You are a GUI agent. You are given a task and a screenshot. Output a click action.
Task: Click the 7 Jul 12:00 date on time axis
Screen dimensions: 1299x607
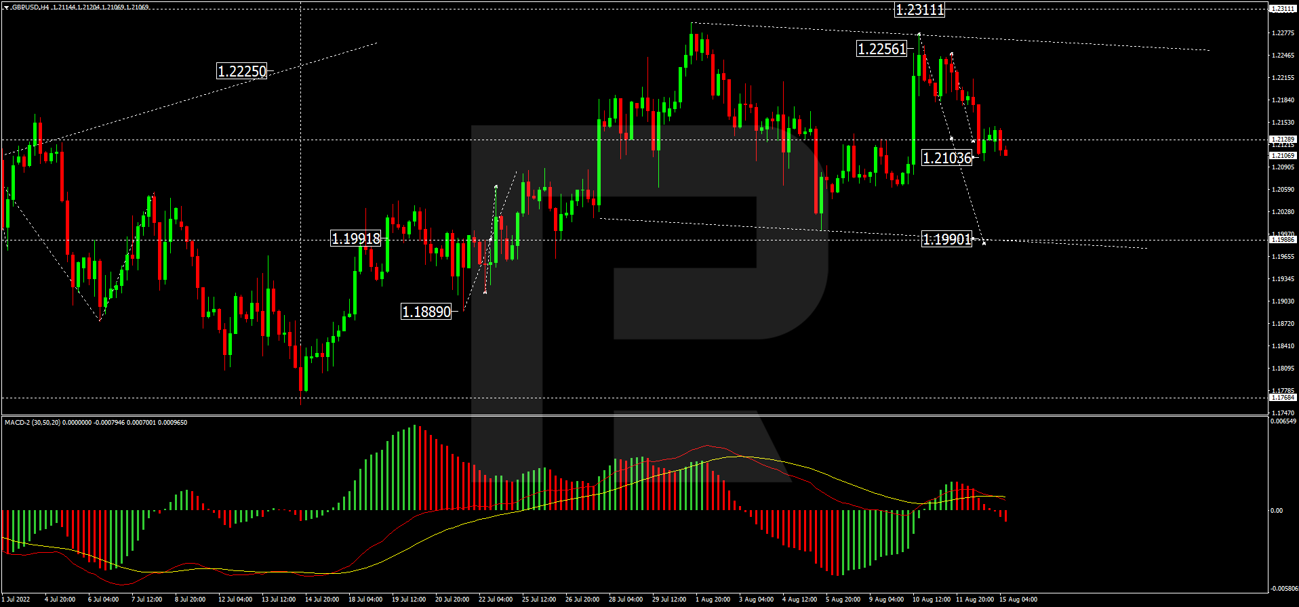pyautogui.click(x=146, y=600)
